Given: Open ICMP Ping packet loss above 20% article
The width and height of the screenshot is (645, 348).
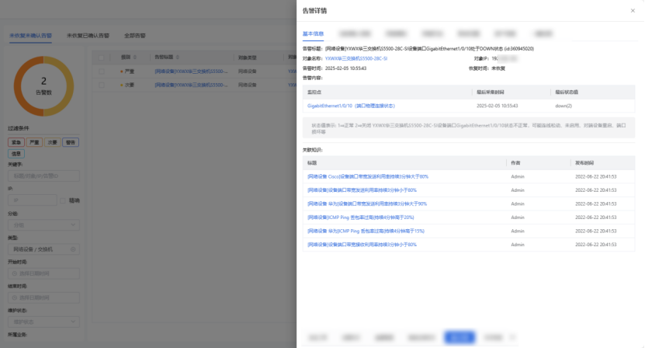Looking at the screenshot, I should point(360,217).
